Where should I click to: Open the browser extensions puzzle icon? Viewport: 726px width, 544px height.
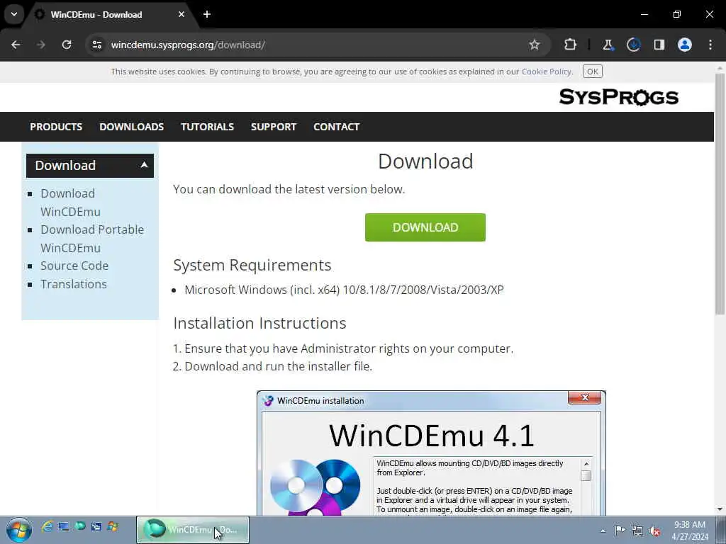pos(571,45)
